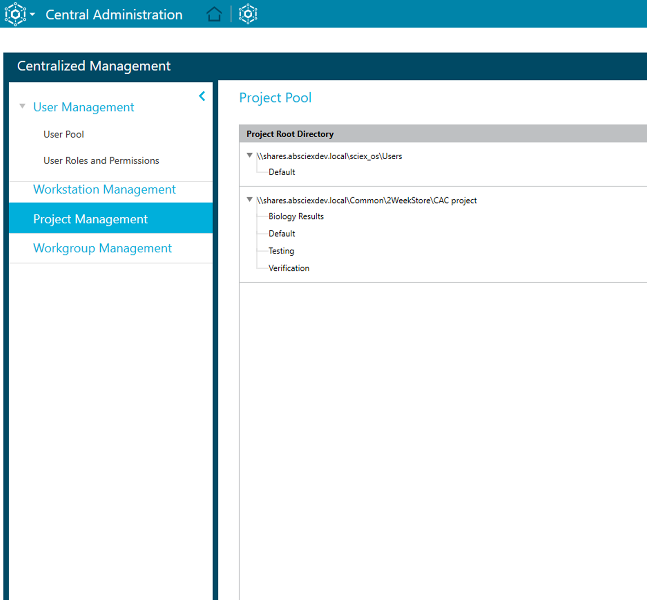The height and width of the screenshot is (600, 647).
Task: Collapse the CAC project root directory
Action: pyautogui.click(x=250, y=200)
